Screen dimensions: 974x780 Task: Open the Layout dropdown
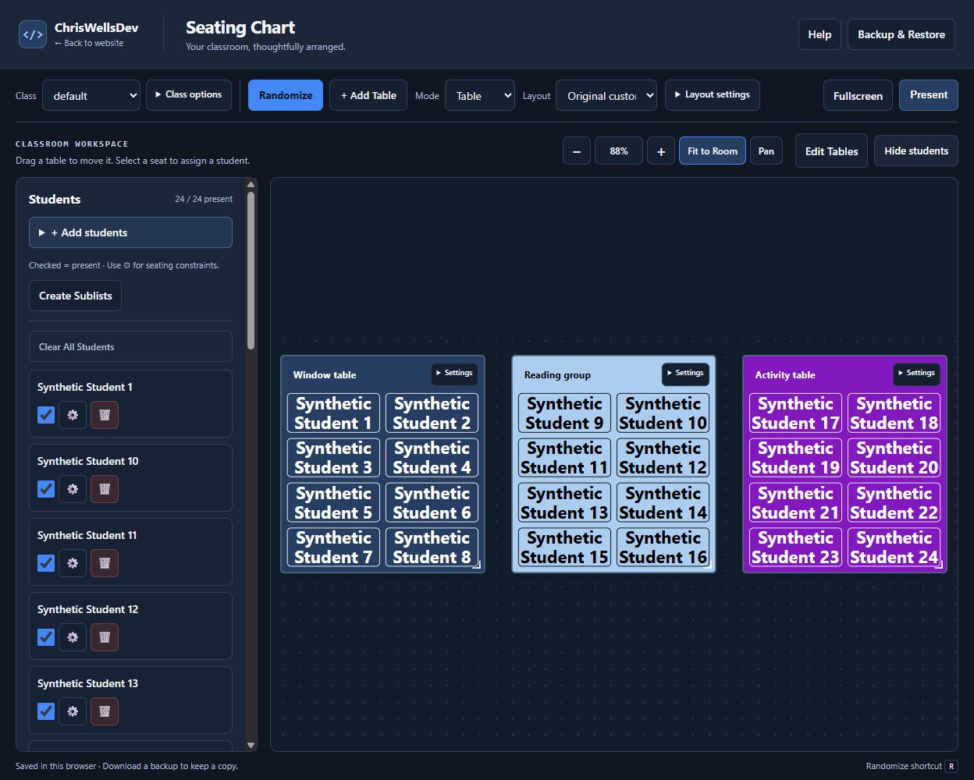[606, 96]
